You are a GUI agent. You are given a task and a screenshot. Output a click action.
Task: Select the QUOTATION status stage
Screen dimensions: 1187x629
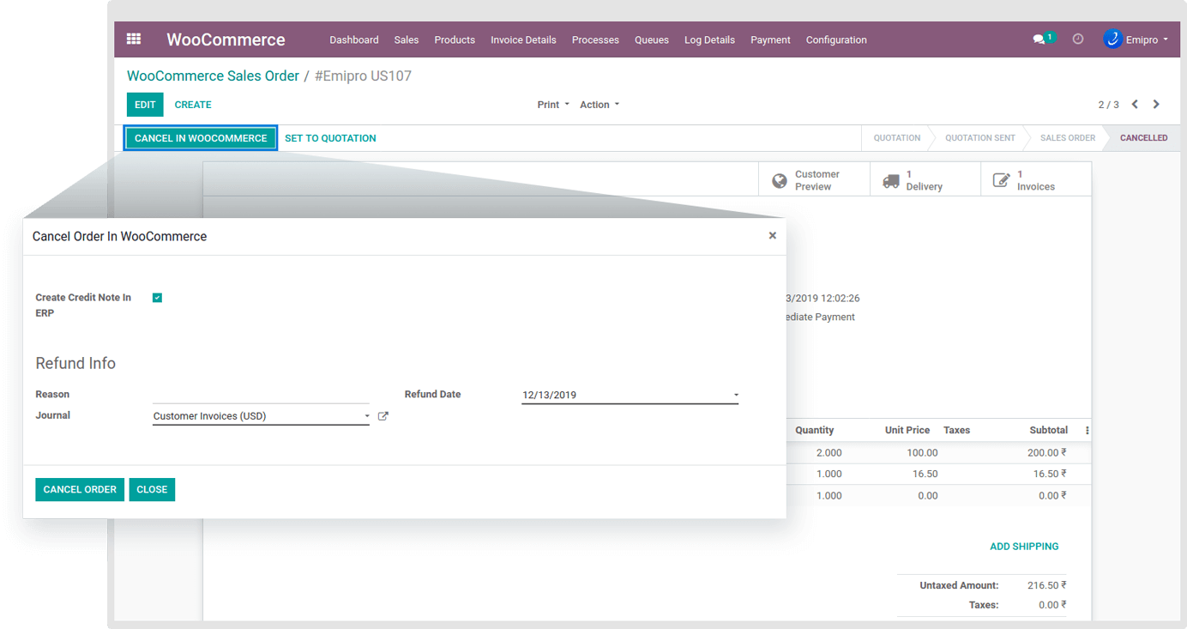[x=896, y=138]
